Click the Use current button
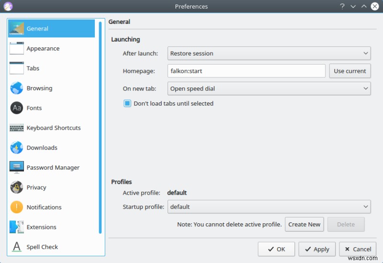Image resolution: width=383 pixels, height=263 pixels. click(349, 71)
